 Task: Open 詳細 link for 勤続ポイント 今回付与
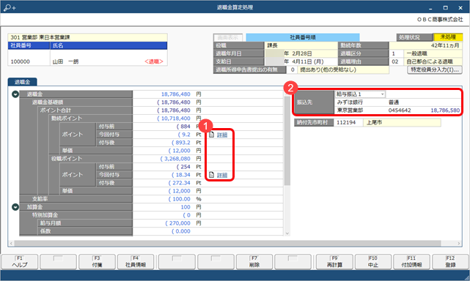tap(222, 135)
